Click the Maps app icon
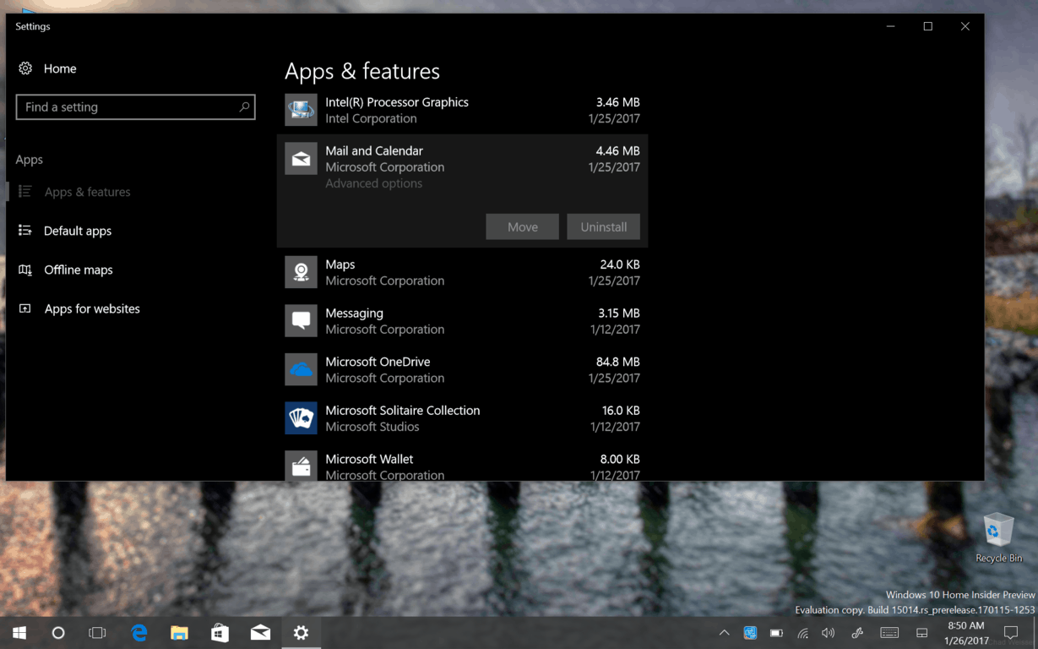The width and height of the screenshot is (1038, 649). [x=301, y=272]
